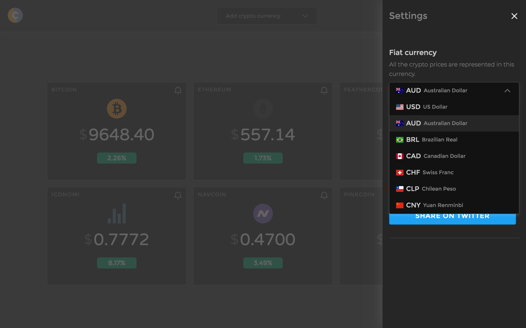This screenshot has height=328, width=526.
Task: Click the 2.26% change badge on Bitcoin
Action: coord(117,158)
